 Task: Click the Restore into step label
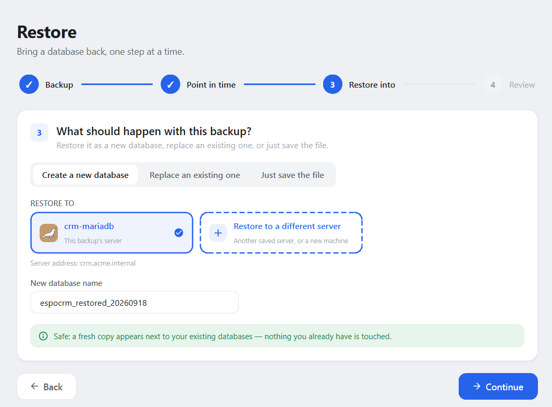click(x=372, y=85)
